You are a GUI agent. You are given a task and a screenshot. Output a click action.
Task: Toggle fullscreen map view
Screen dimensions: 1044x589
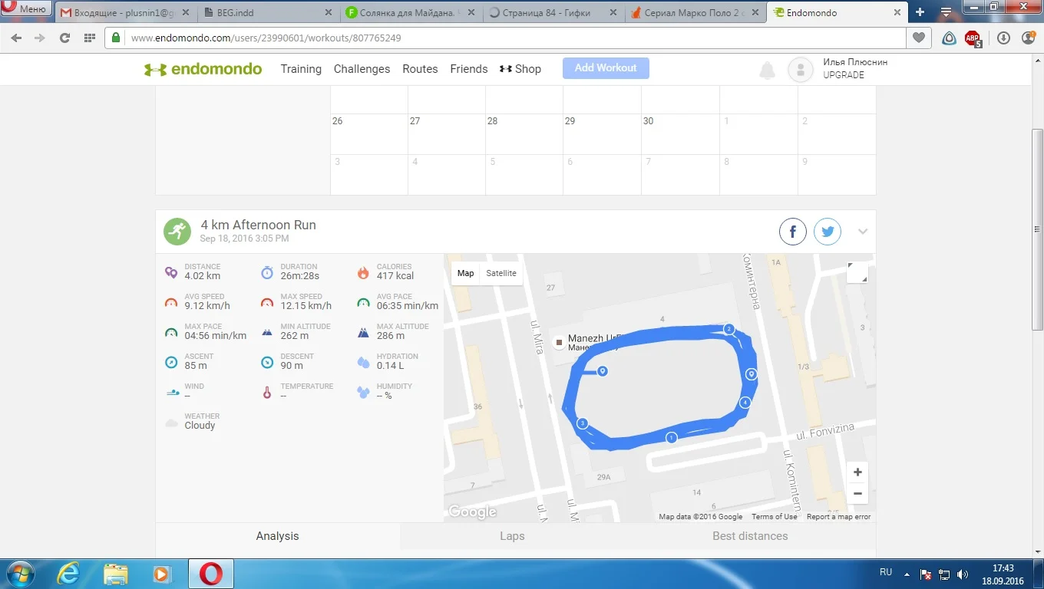coord(857,273)
